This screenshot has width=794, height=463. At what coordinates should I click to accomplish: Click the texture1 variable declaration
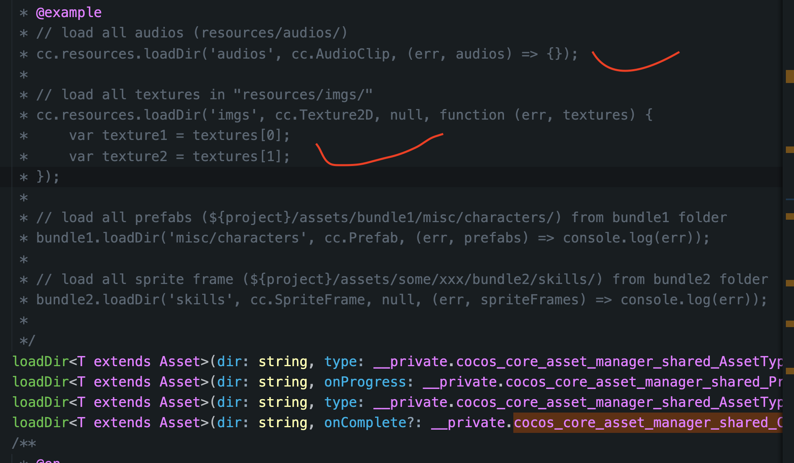[134, 135]
